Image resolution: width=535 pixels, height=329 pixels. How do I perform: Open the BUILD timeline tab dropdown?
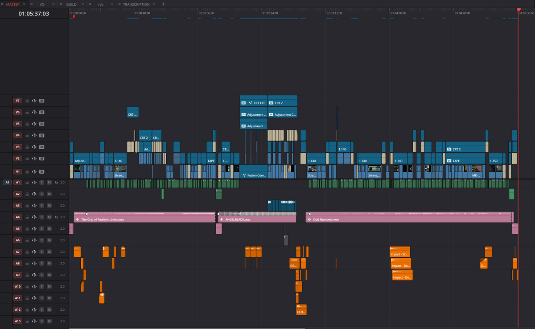[x=83, y=4]
